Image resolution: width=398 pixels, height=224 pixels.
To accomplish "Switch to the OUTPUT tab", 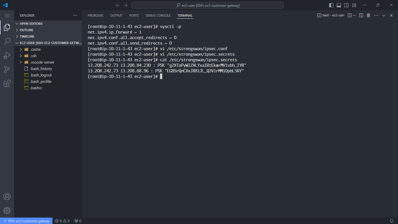I will pyautogui.click(x=116, y=15).
